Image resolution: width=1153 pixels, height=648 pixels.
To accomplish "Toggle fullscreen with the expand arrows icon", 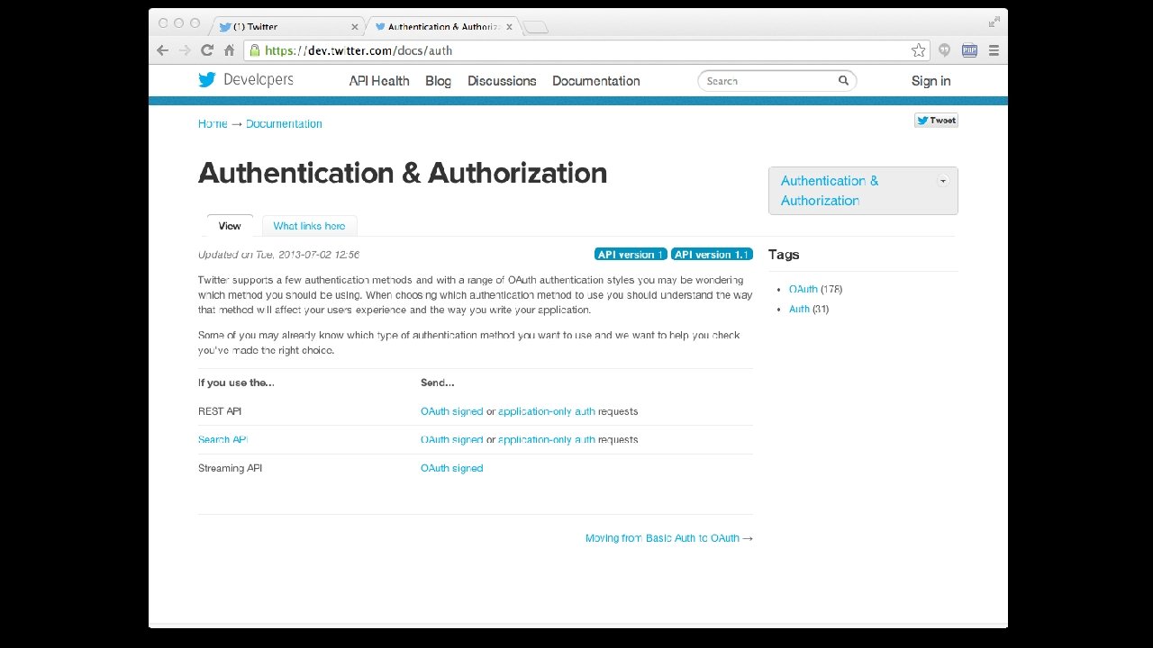I will click(994, 22).
